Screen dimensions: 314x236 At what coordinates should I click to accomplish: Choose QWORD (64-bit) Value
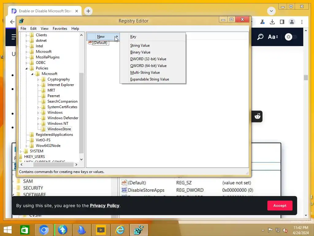(x=153, y=66)
